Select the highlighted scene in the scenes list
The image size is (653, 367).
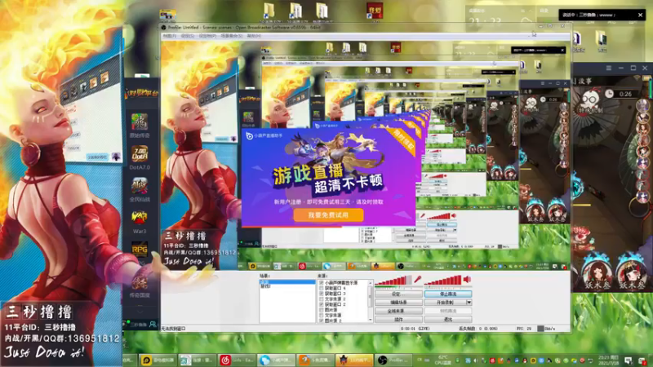click(x=287, y=282)
